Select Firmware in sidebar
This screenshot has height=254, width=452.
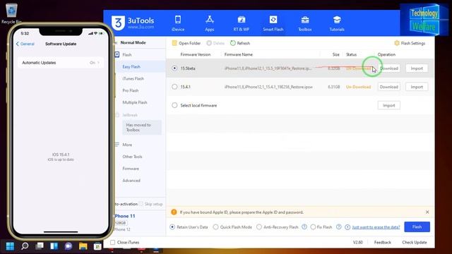(x=131, y=169)
